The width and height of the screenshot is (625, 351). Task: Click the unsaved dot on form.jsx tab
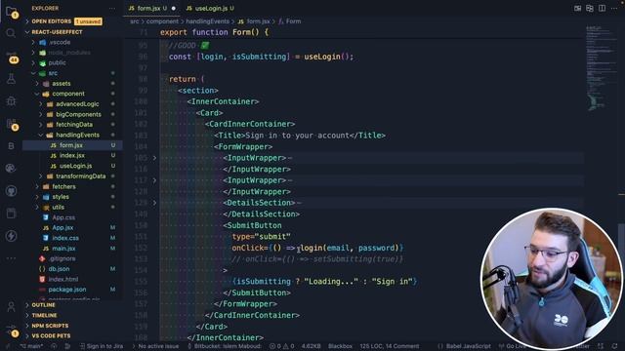174,9
